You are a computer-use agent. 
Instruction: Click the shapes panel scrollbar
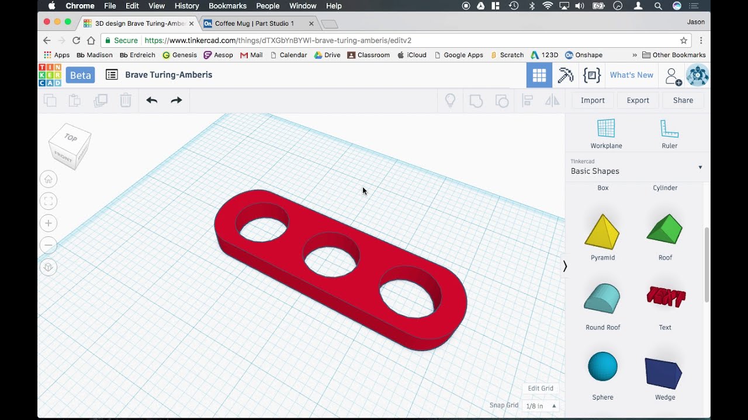(707, 265)
